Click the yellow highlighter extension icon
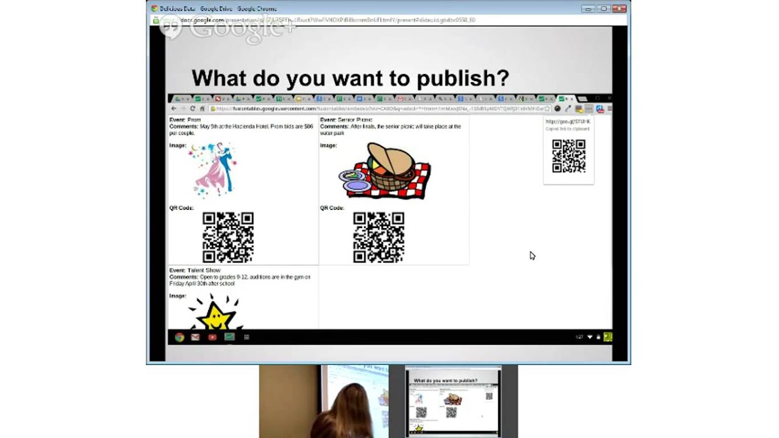Image resolution: width=779 pixels, height=438 pixels. point(579,109)
